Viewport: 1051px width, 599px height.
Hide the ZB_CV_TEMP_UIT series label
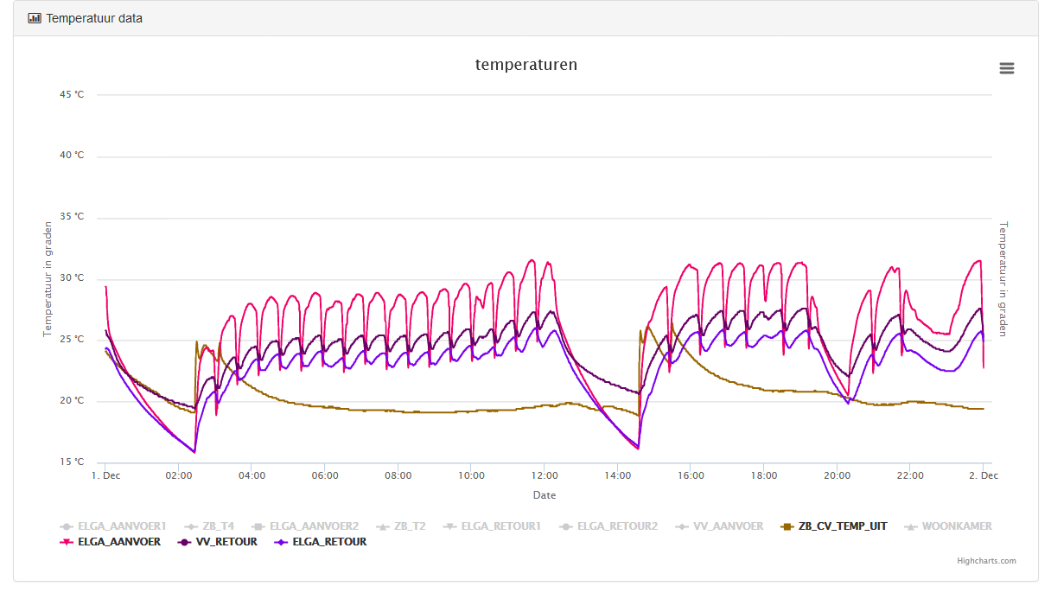point(842,526)
